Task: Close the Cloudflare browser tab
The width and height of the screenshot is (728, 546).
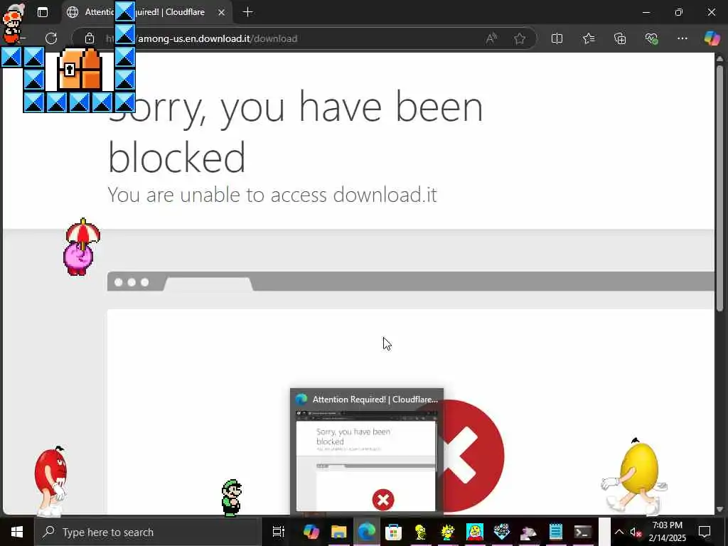Action: point(222,13)
